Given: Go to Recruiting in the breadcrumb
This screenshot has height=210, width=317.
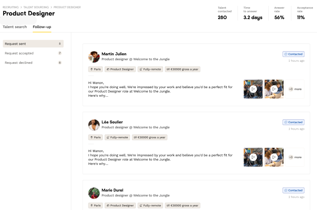Looking at the screenshot, I should coord(11,7).
